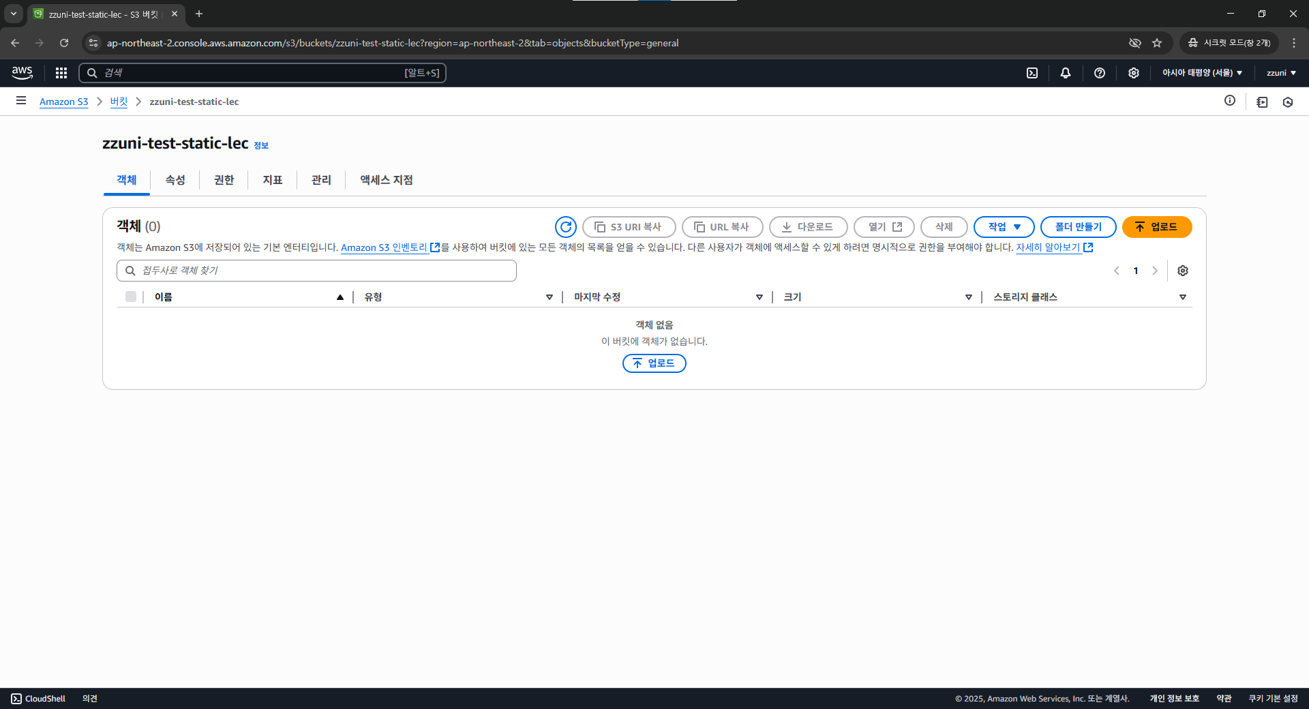The width and height of the screenshot is (1309, 709).
Task: Click the 삭제 button
Action: coord(944,227)
